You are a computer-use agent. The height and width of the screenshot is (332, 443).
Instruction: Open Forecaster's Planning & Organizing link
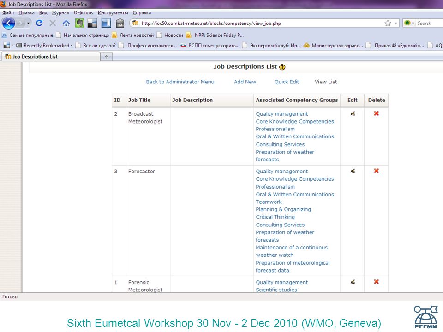283,209
